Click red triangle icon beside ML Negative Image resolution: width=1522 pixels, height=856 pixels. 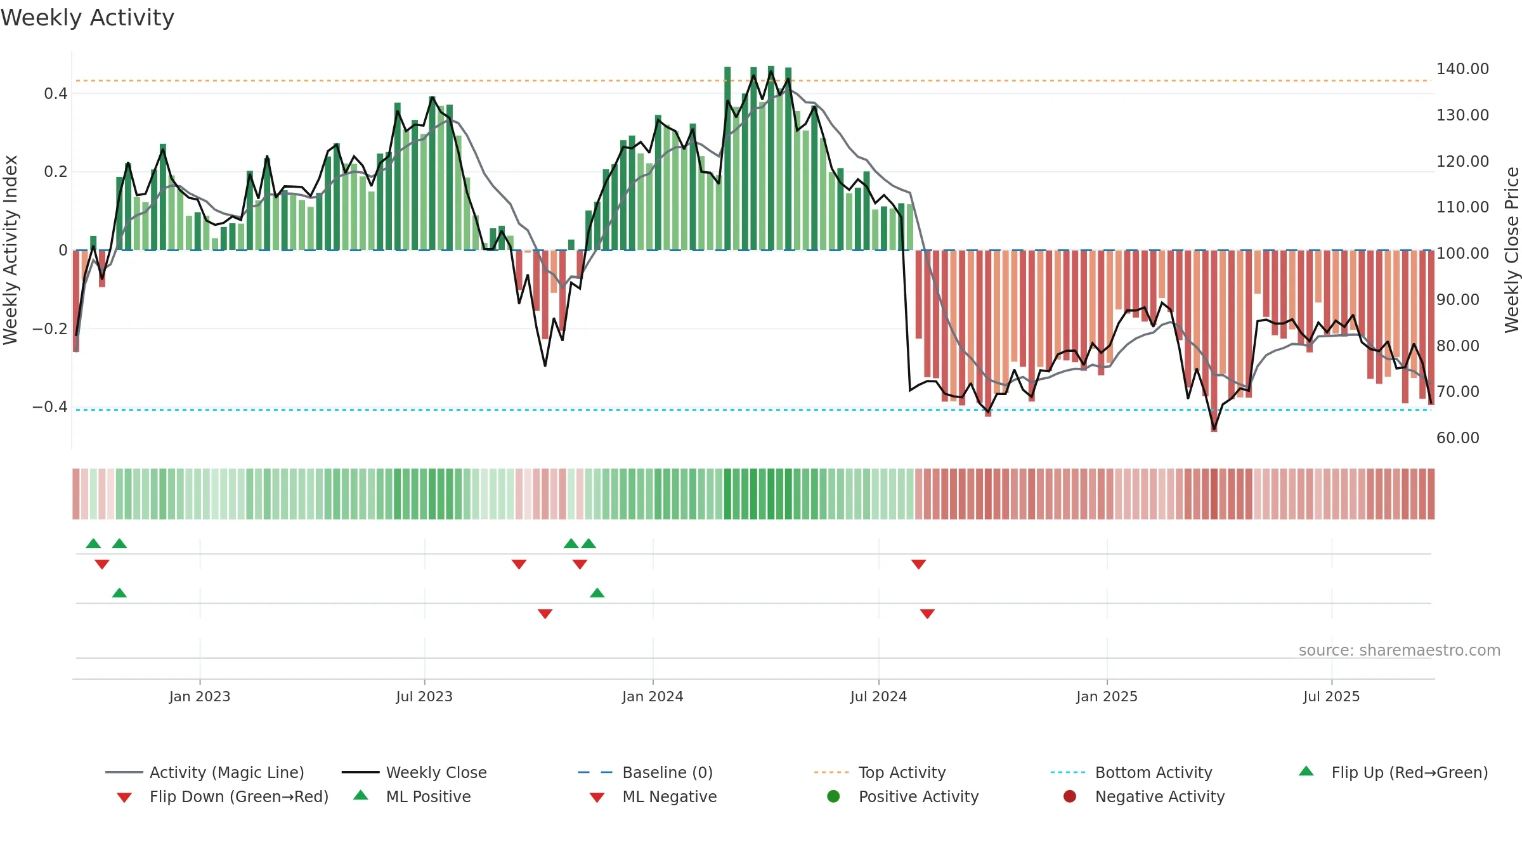point(597,798)
